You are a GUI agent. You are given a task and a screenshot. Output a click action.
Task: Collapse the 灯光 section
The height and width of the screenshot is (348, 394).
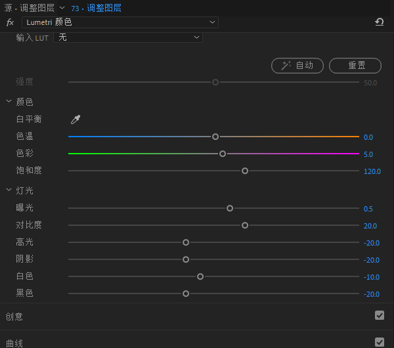point(9,190)
